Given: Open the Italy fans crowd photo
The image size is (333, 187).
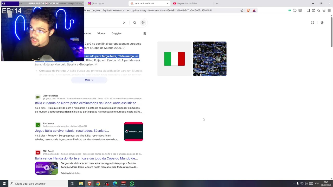Looking at the screenshot, I should [x=210, y=59].
